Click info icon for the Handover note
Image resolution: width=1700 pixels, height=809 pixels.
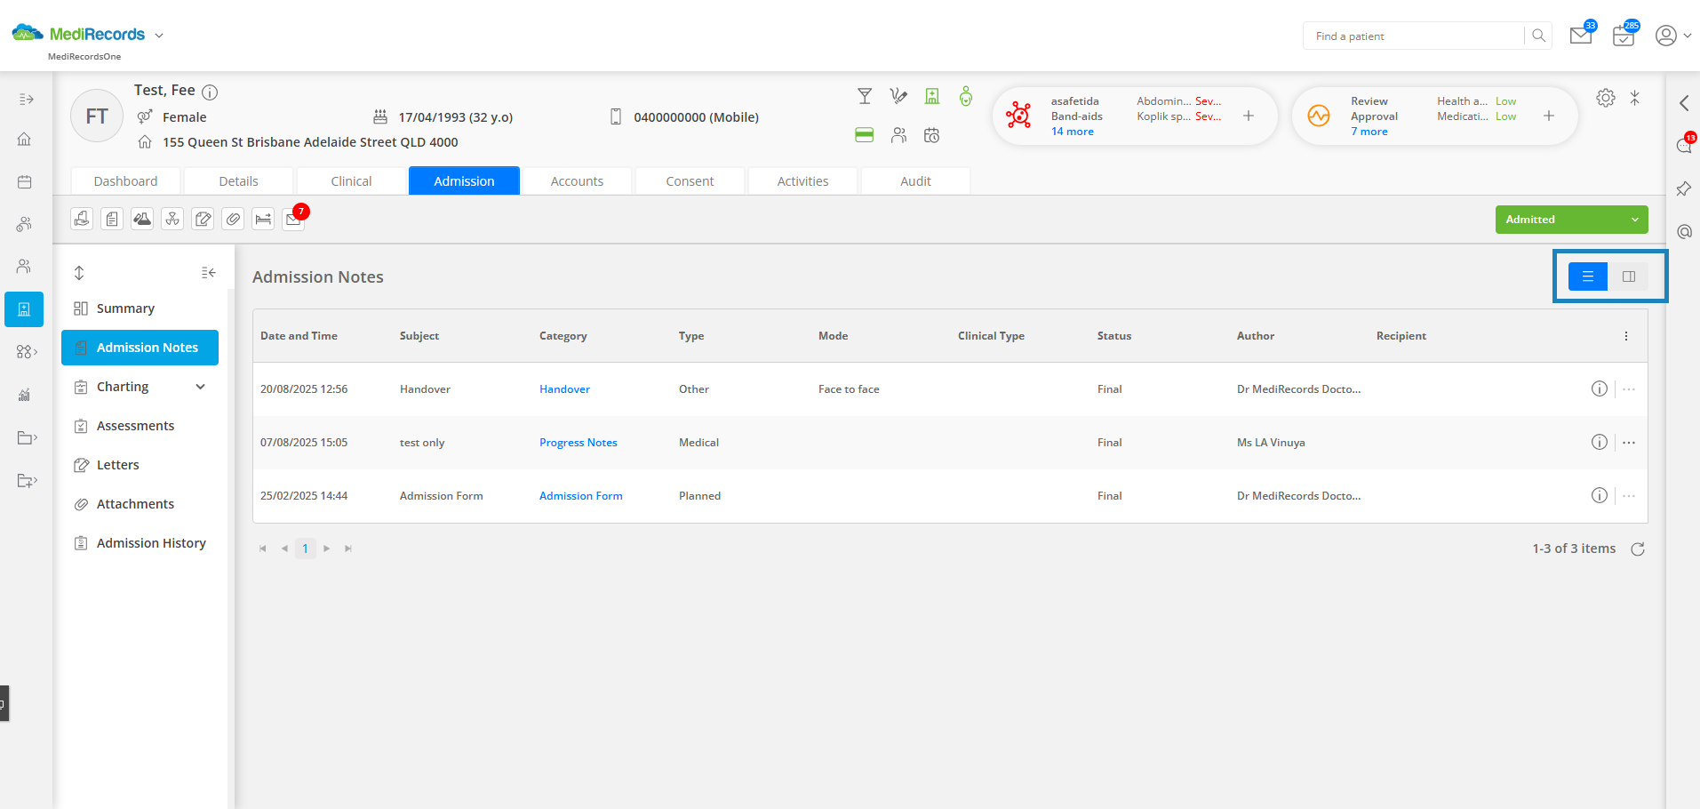(x=1599, y=389)
